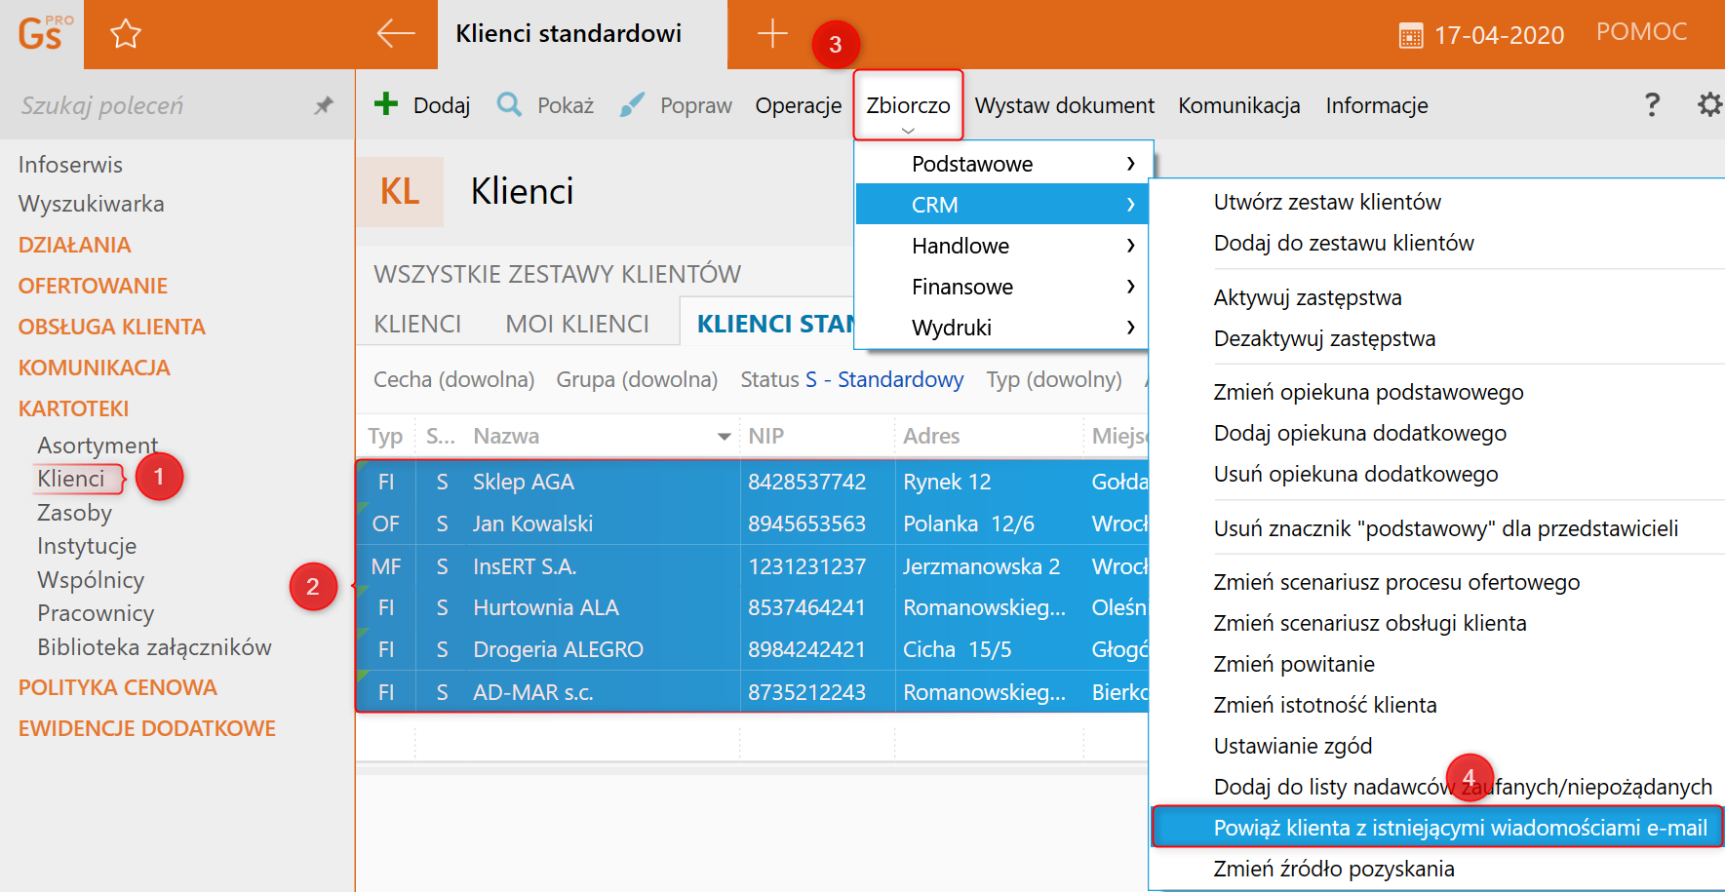The height and width of the screenshot is (892, 1725).
Task: Choose Aktywuj zastępstwa
Action: pyautogui.click(x=1308, y=297)
